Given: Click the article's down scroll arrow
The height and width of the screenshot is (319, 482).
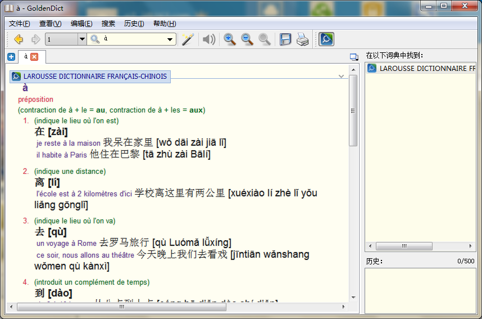Looking at the screenshot, I should tap(353, 298).
